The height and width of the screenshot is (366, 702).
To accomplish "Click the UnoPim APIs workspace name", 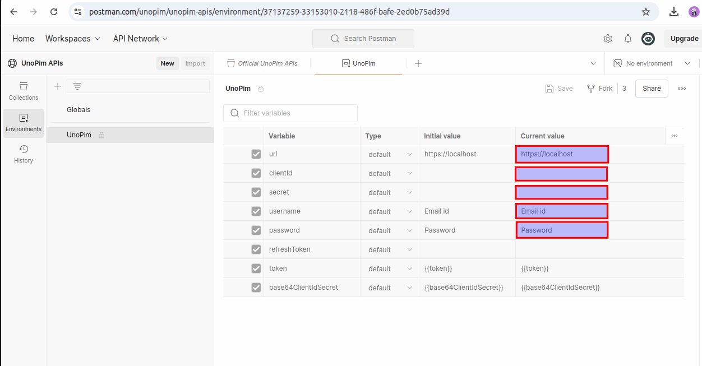I will [42, 63].
